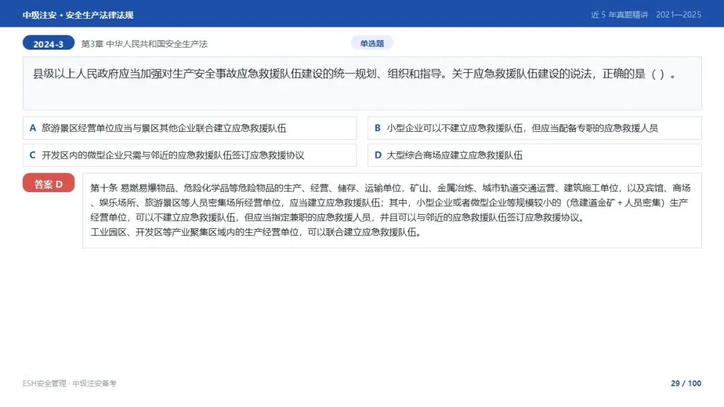
Task: Click the footer text ESH安全管理·中级注安备考
Action: (x=69, y=384)
